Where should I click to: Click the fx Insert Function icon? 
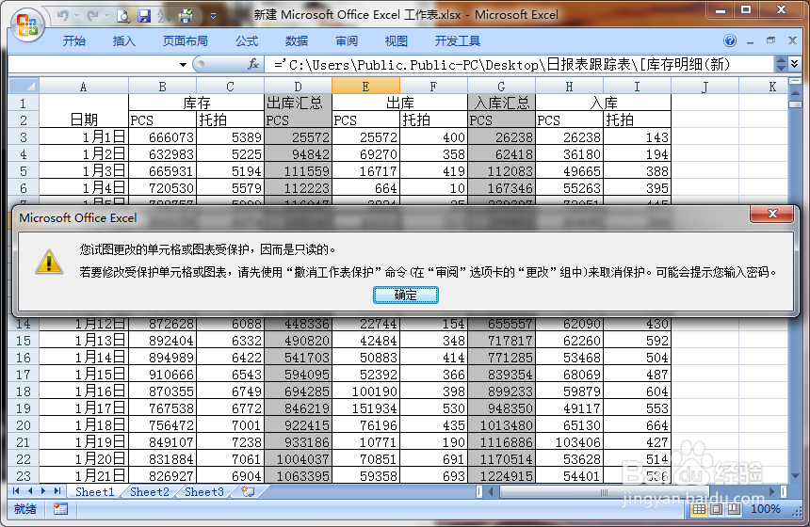pos(253,65)
